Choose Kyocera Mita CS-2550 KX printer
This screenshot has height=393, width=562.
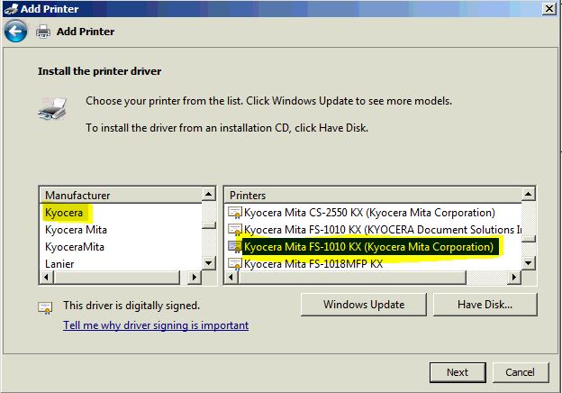(369, 213)
